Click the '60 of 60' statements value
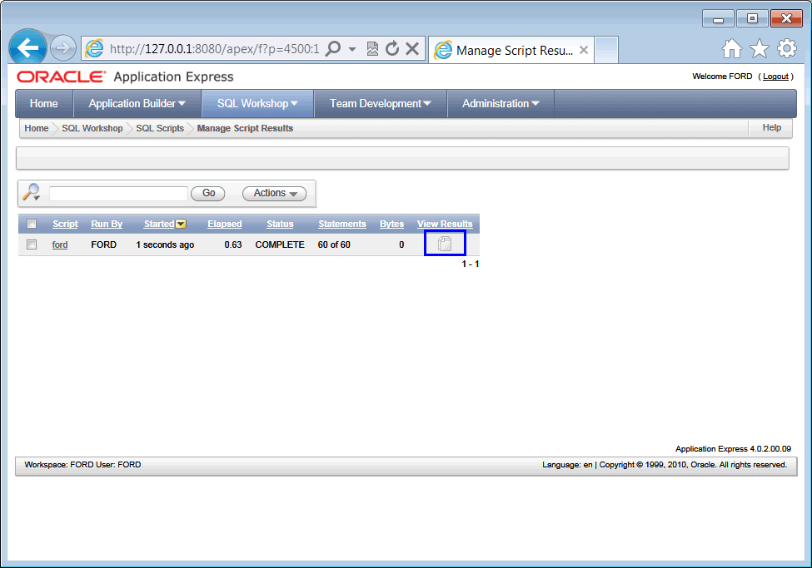The image size is (812, 568). click(x=334, y=244)
